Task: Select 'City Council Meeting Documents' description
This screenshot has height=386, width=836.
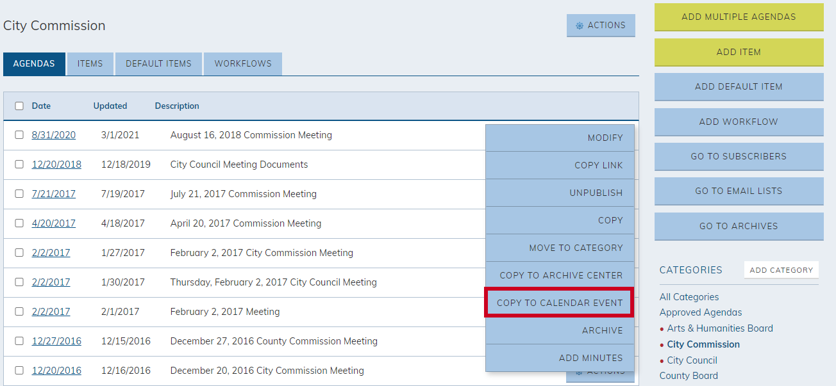Action: [x=239, y=165]
